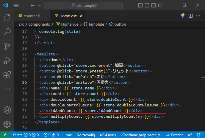Click console.log(state) in line 17
Viewport: 205px width, 138px height.
point(60,32)
